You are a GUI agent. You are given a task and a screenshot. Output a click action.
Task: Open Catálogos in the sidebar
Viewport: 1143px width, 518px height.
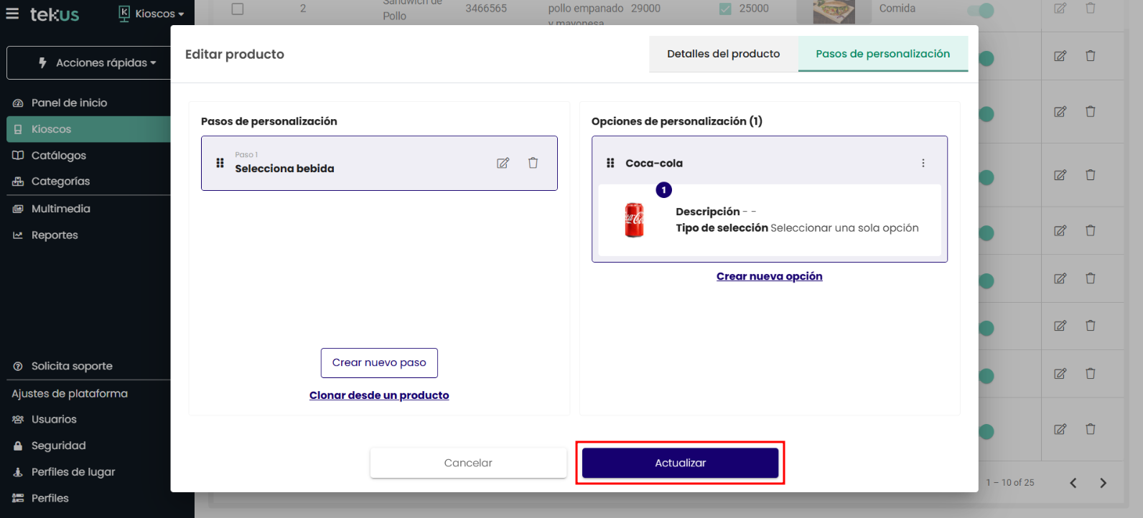pyautogui.click(x=59, y=156)
